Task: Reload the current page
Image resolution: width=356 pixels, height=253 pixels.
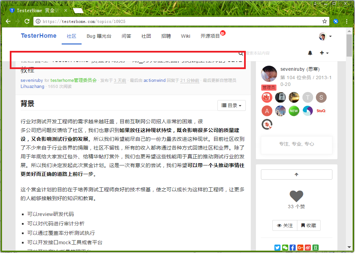Action: (x=27, y=21)
